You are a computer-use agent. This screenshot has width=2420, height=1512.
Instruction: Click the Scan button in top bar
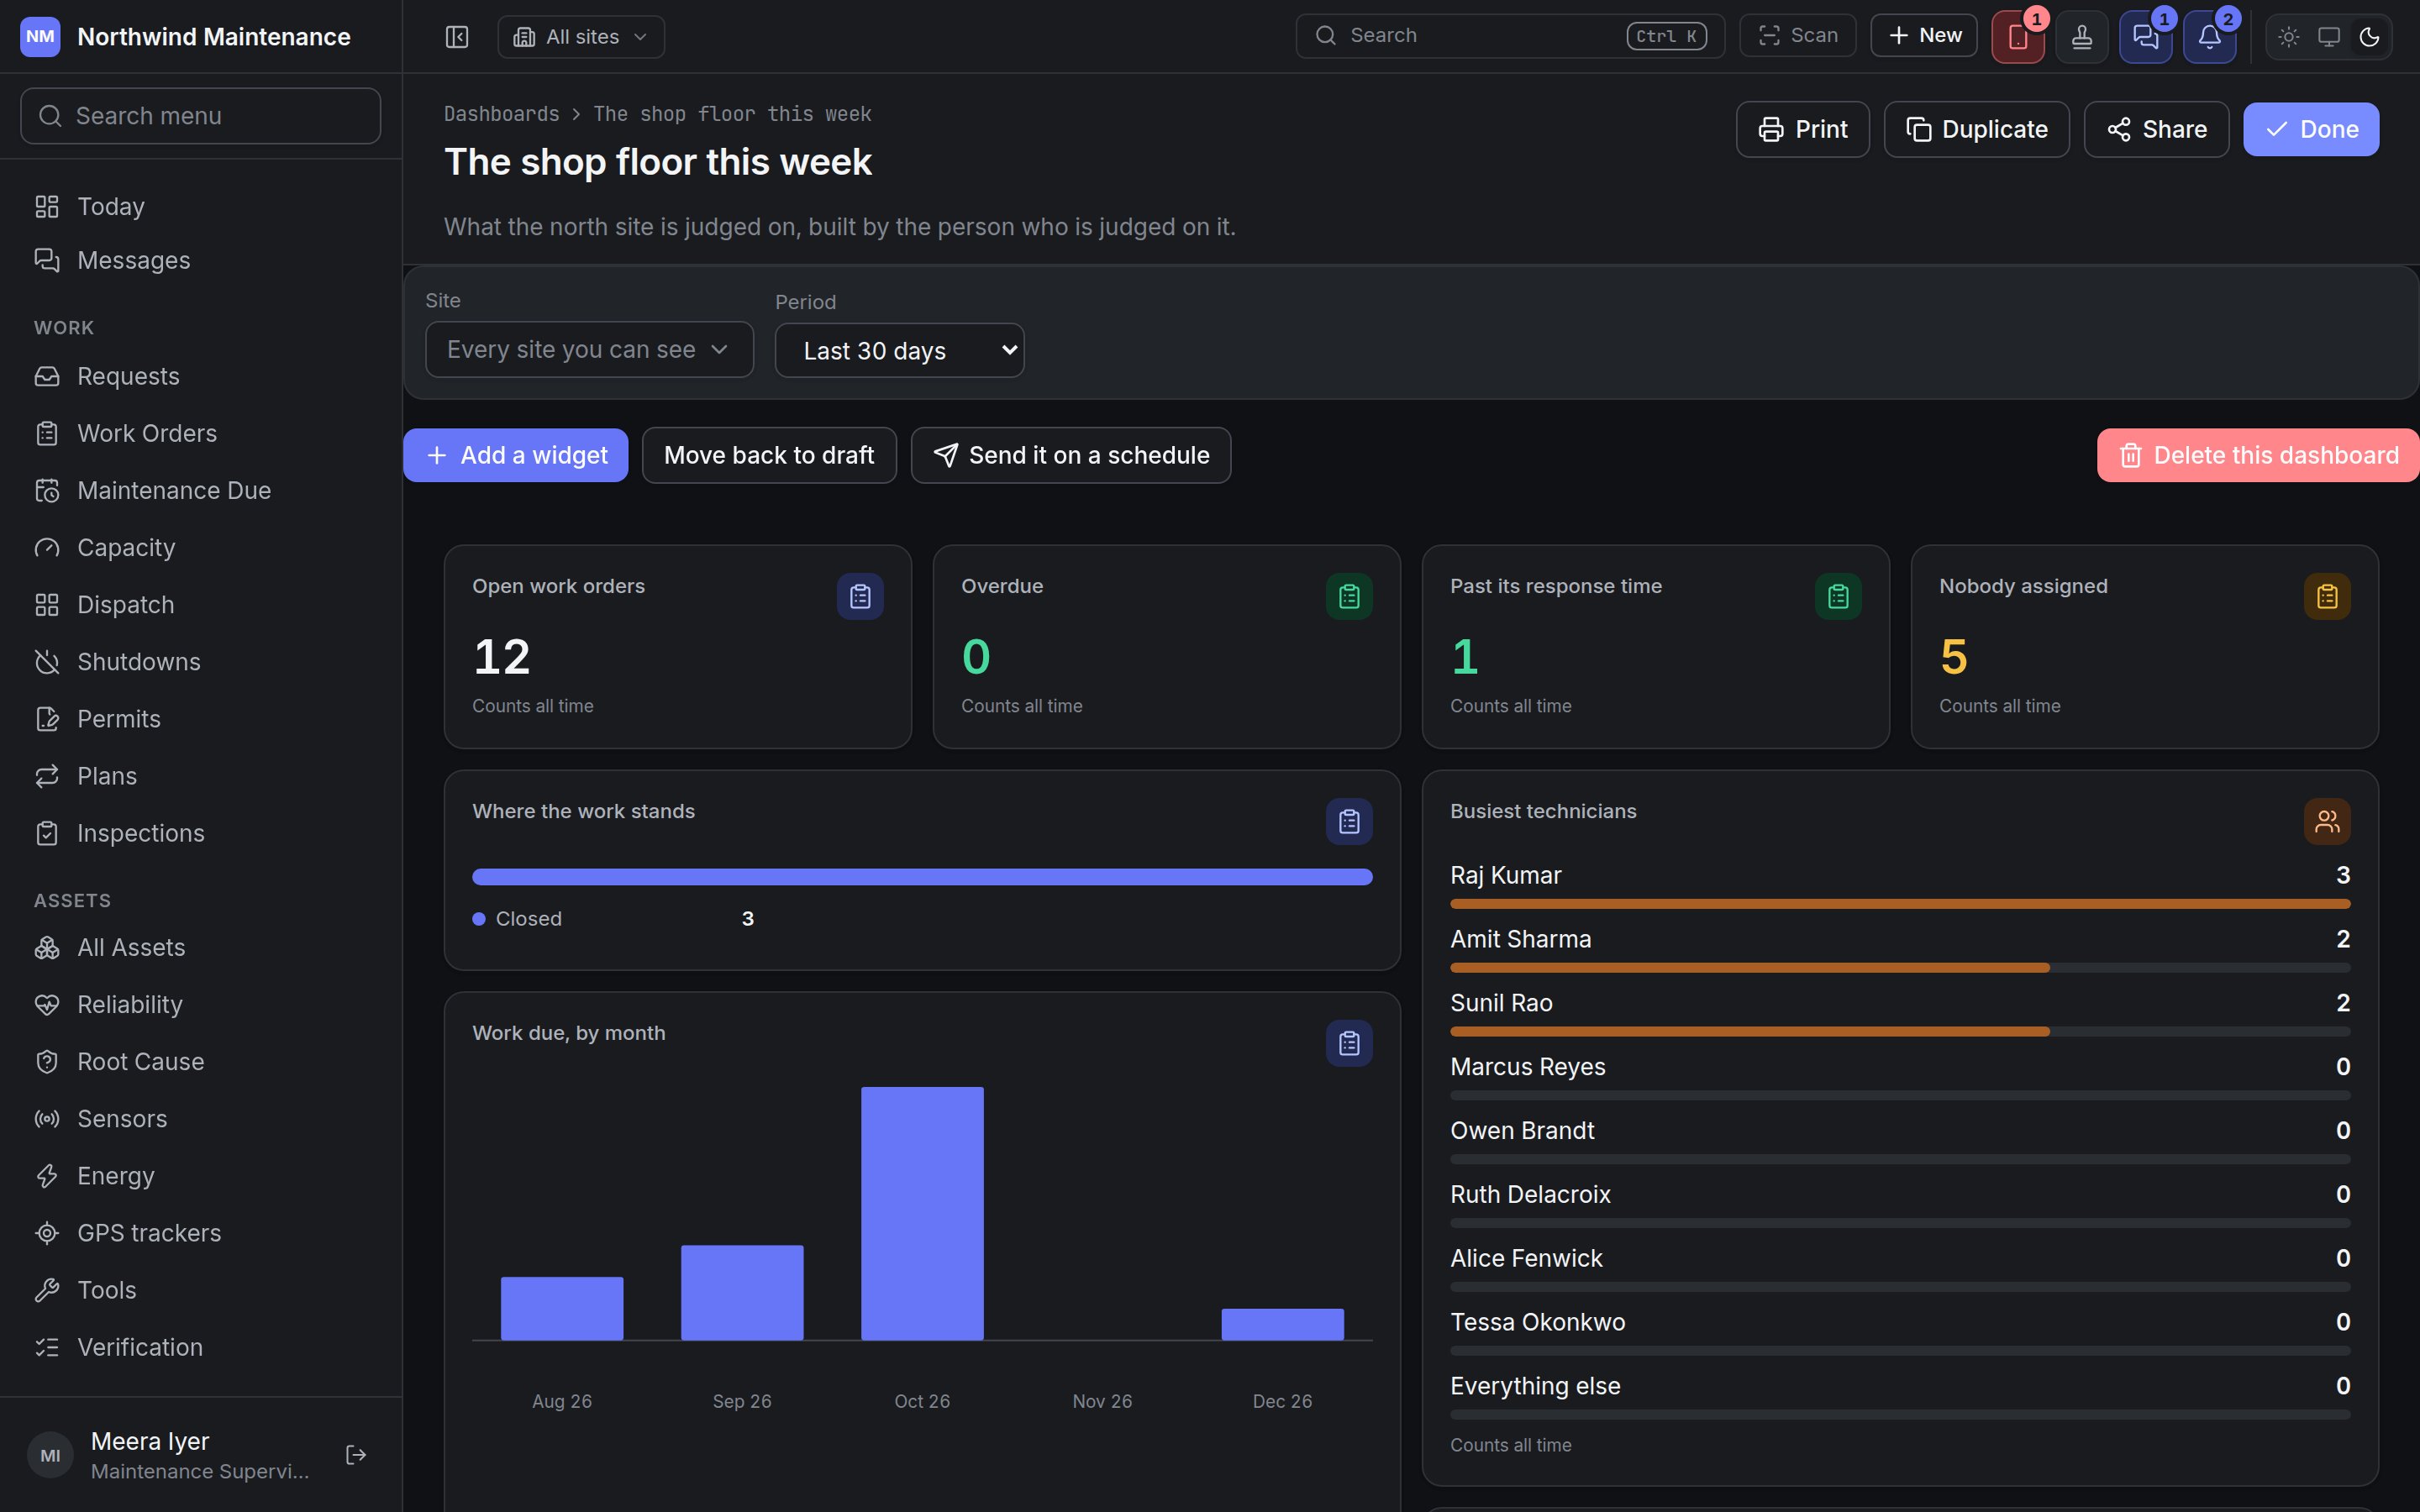click(x=1798, y=36)
